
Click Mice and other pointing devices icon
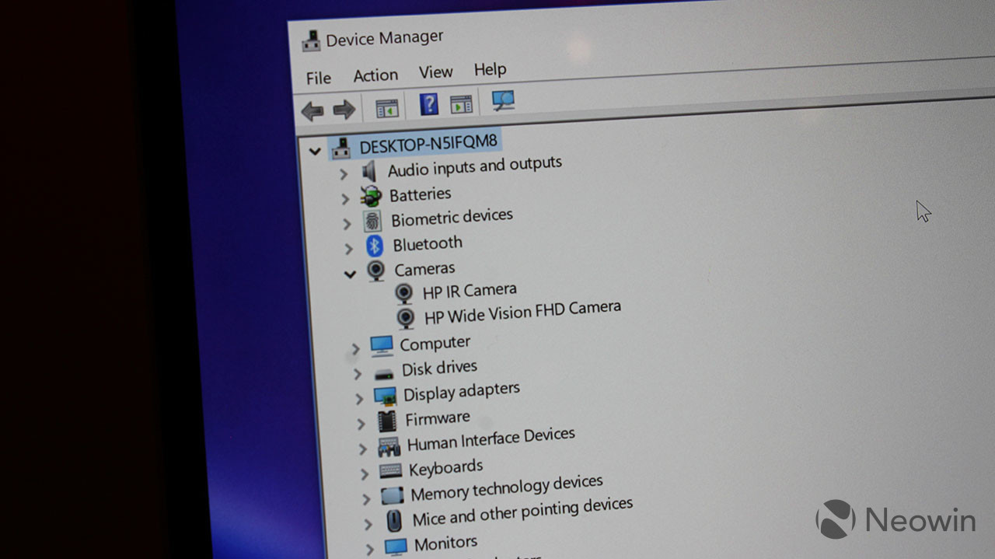click(394, 520)
